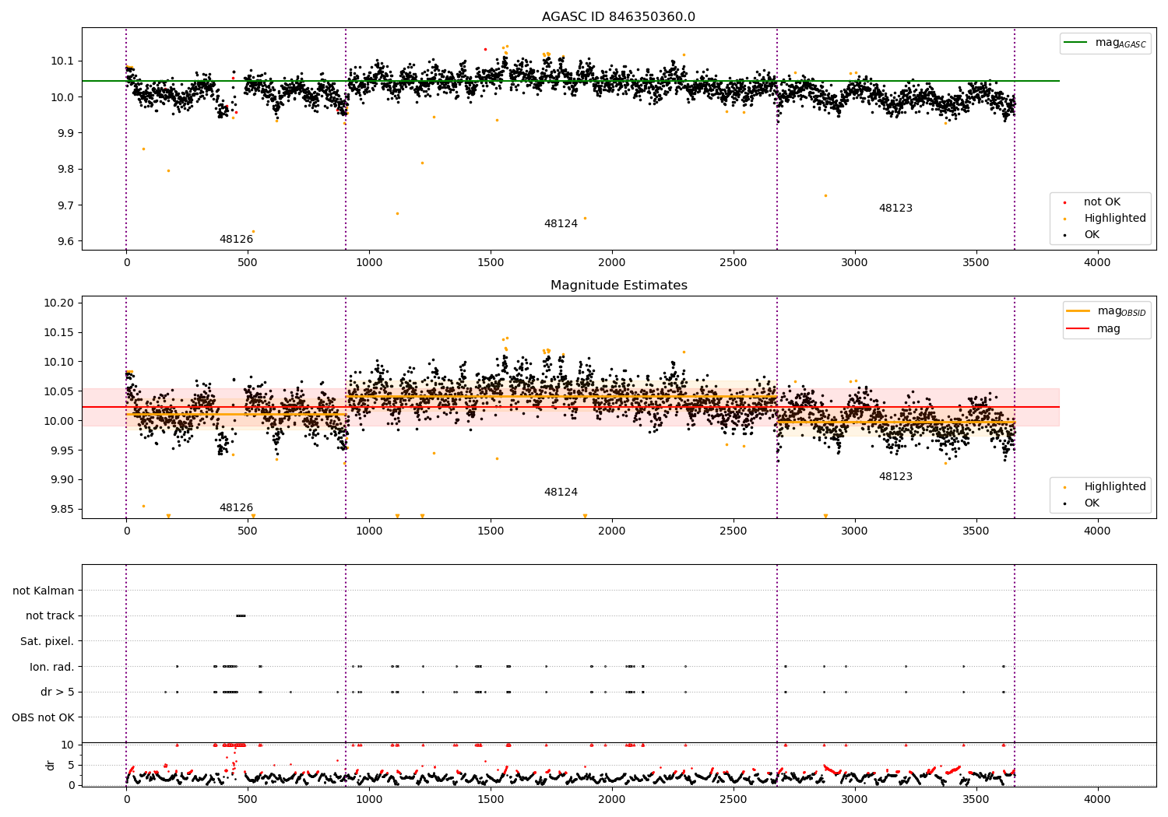Click the 2500 x-tick under Magnitude Estimates plot
This screenshot has height=817, width=1168.
click(734, 531)
